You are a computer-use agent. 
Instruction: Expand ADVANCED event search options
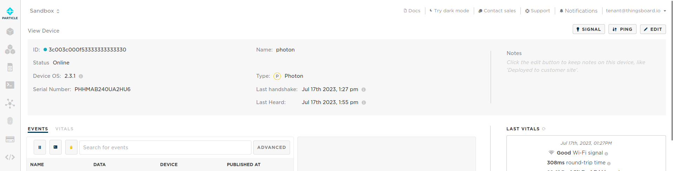tap(271, 148)
